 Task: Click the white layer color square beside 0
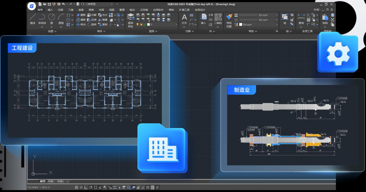[148, 24]
